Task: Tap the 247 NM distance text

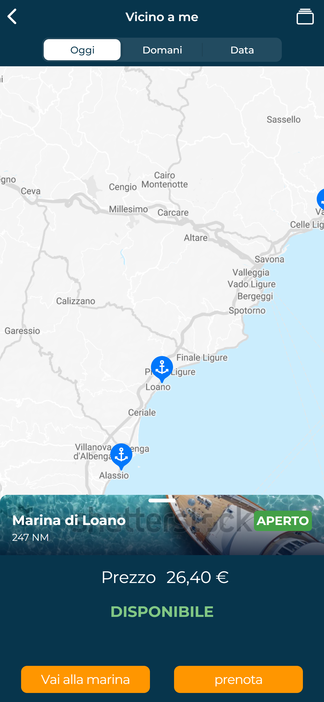Action: pos(30,537)
